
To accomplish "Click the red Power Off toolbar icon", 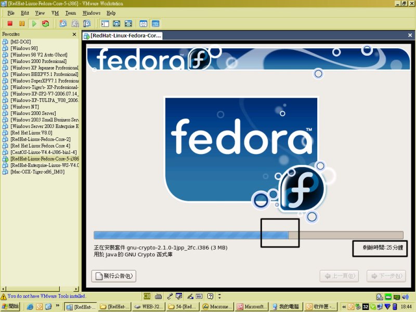I will (x=10, y=23).
